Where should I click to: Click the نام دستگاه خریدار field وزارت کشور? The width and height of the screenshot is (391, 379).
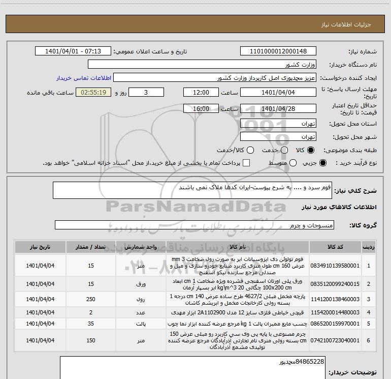click(202, 65)
